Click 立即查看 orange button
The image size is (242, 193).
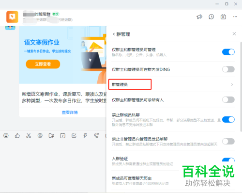tap(43, 64)
